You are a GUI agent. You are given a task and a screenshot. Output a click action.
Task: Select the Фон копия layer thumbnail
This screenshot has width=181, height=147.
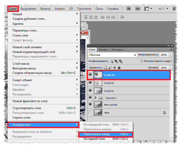click(98, 105)
